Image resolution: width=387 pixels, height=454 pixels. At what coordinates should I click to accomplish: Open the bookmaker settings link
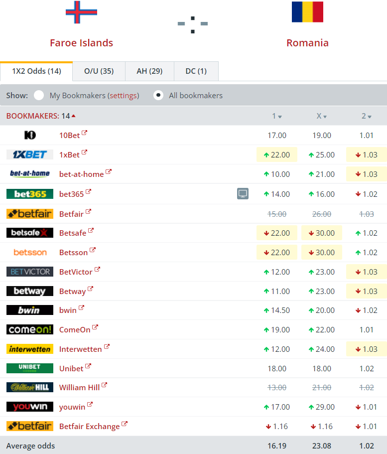coord(123,96)
